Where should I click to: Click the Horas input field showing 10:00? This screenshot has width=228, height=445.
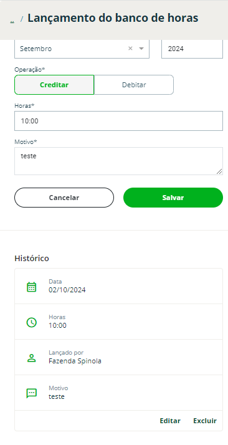coord(118,121)
